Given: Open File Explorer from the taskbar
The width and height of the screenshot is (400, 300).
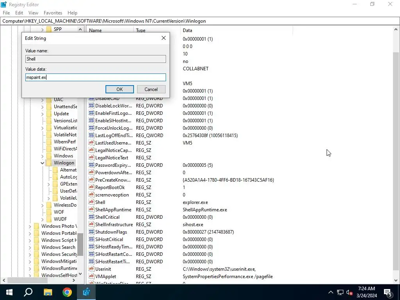Looking at the screenshot, I should pyautogui.click(x=48, y=292).
